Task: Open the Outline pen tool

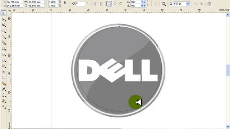Action: click(x=3, y=95)
